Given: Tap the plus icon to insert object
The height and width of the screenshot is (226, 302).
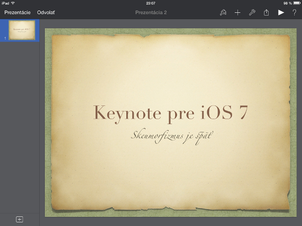Looking at the screenshot, I should pos(237,13).
